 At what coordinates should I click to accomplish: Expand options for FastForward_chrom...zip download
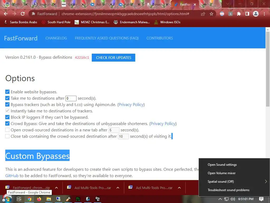tap(56, 188)
